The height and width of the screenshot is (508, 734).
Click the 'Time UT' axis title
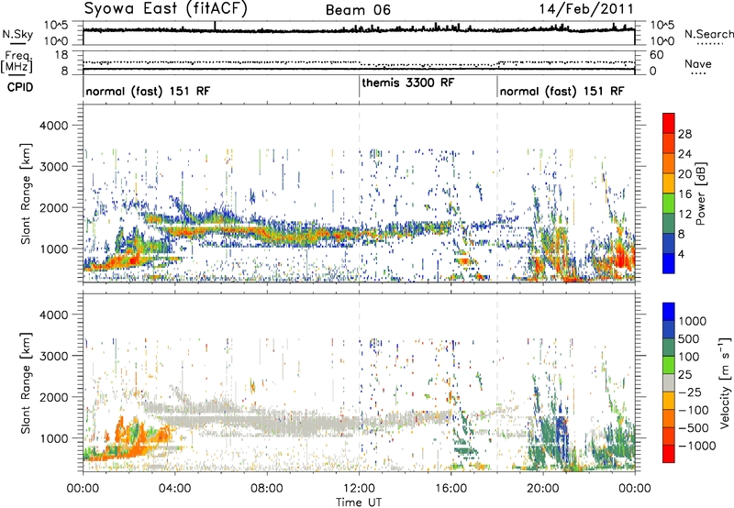click(x=359, y=502)
